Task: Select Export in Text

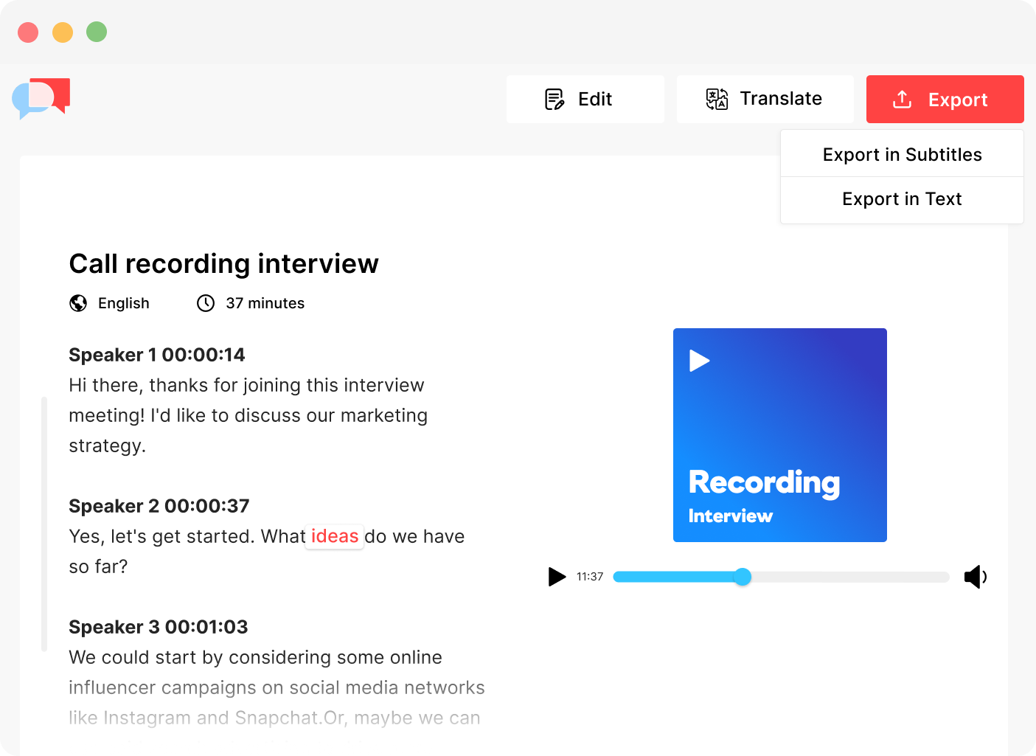Action: (x=901, y=199)
